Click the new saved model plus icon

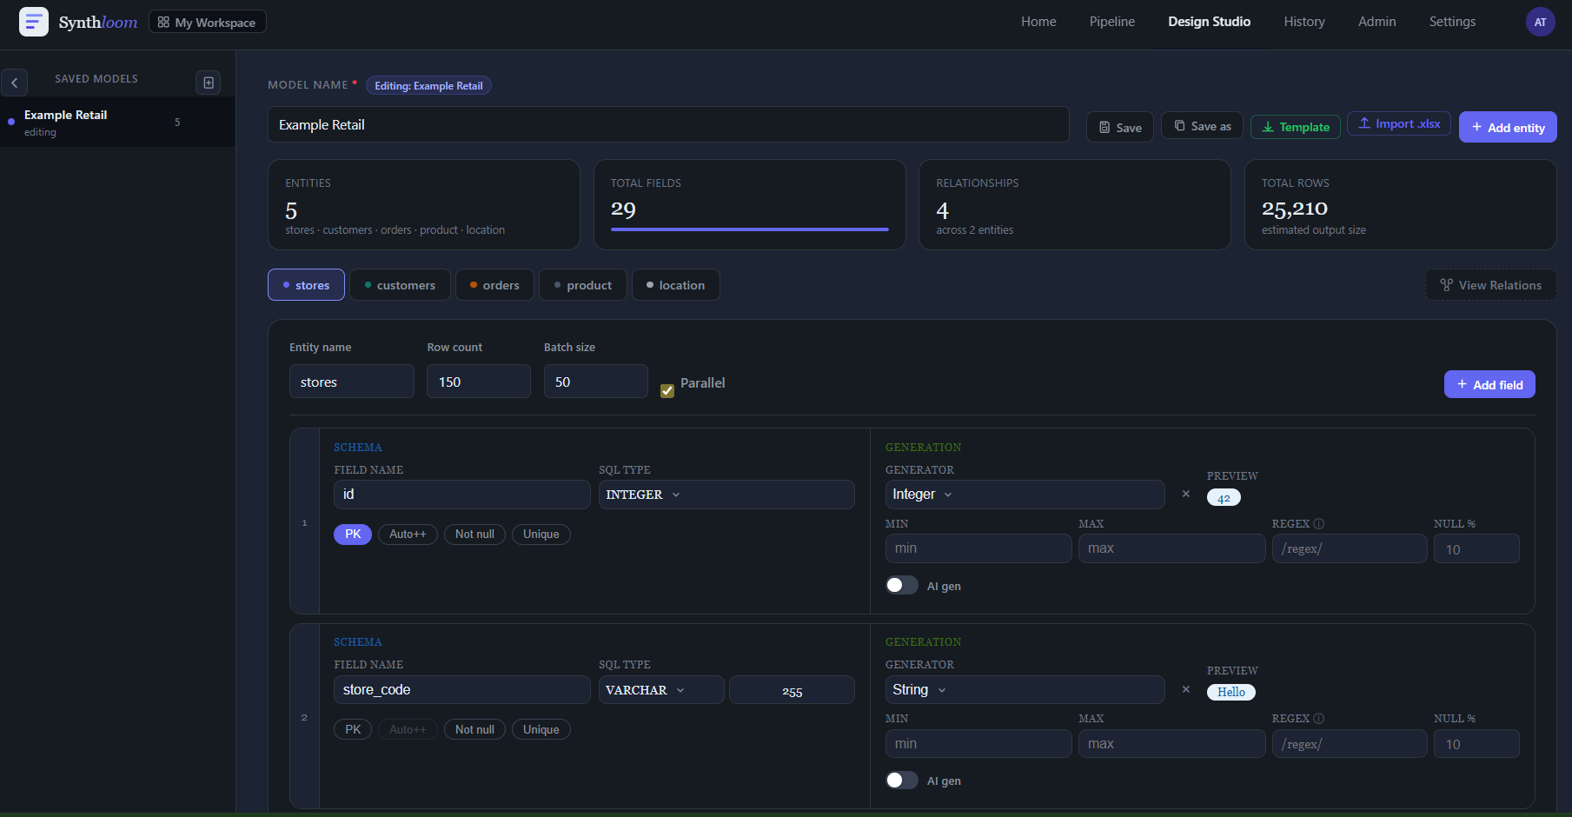[209, 83]
